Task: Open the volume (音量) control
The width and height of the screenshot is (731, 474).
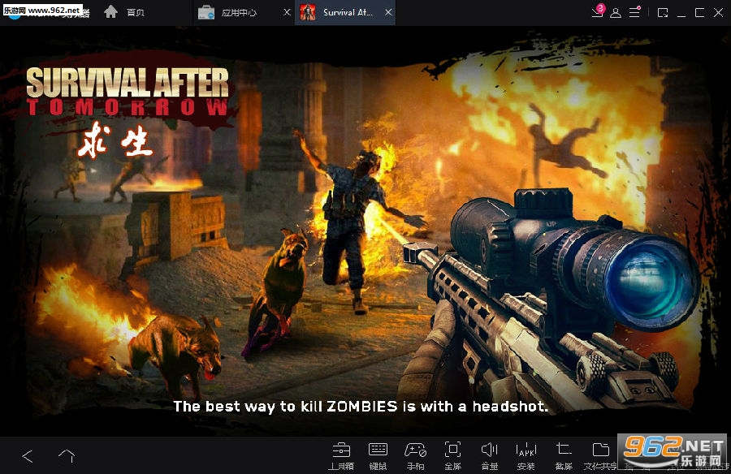Action: pos(489,455)
